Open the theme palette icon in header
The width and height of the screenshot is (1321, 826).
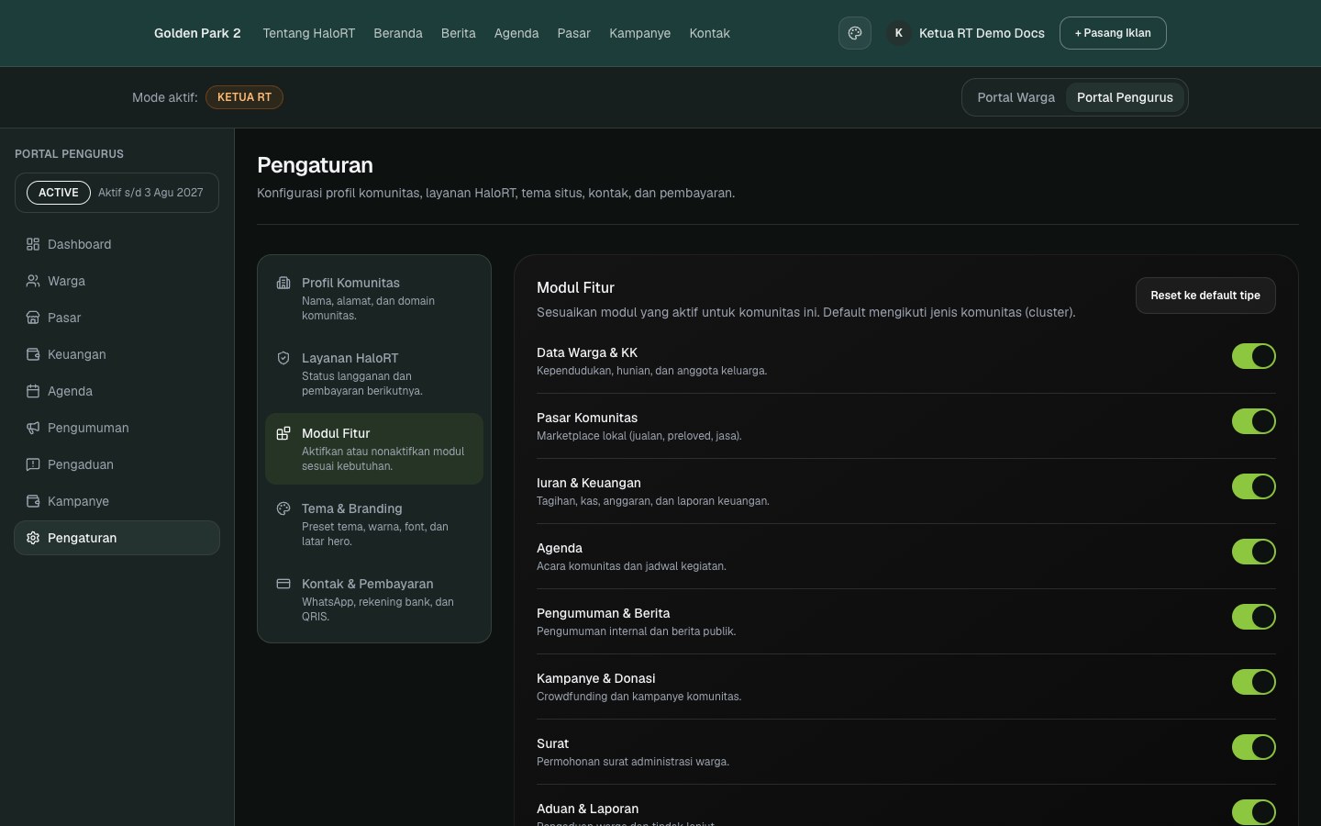click(855, 33)
